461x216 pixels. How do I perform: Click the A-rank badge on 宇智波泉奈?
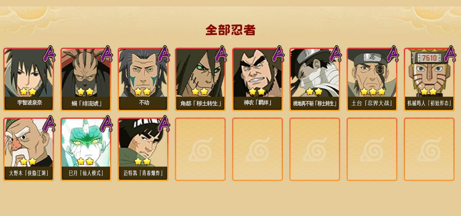[x=49, y=54]
